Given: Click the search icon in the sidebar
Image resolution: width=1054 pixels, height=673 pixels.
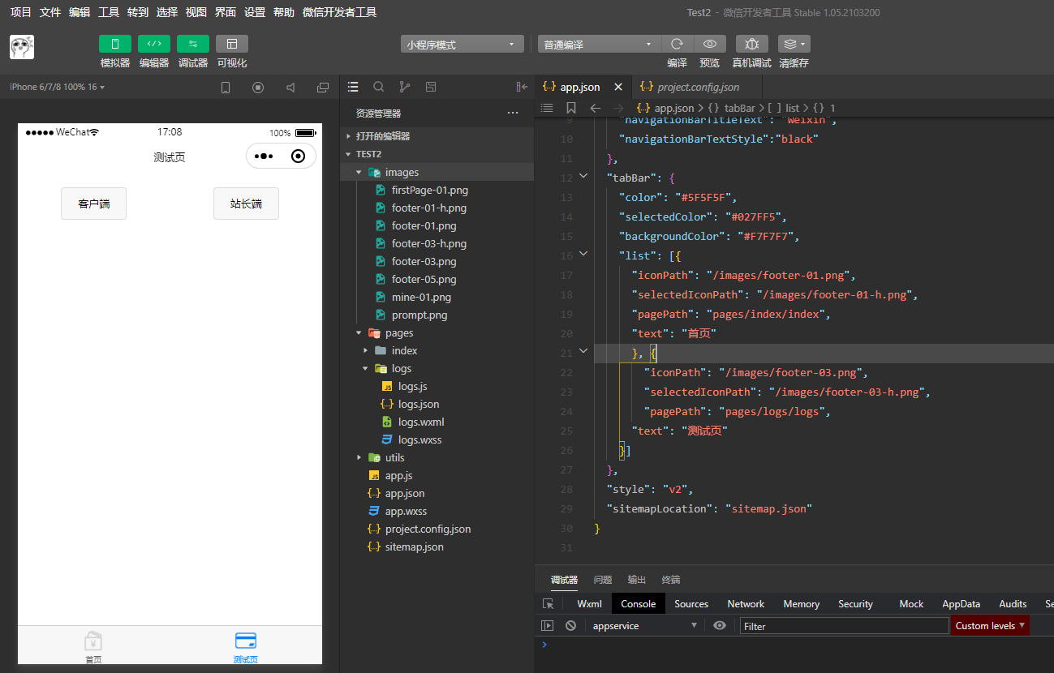Looking at the screenshot, I should pos(379,87).
